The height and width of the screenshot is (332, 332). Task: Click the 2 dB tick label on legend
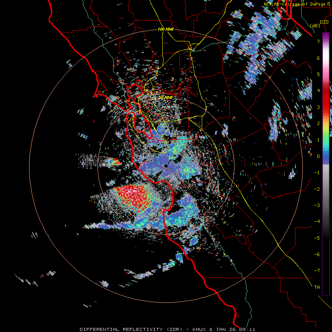pyautogui.click(x=318, y=124)
